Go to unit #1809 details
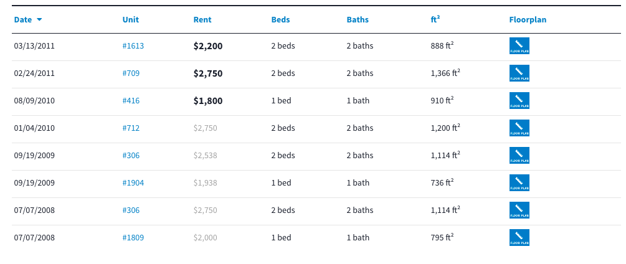 (x=133, y=238)
